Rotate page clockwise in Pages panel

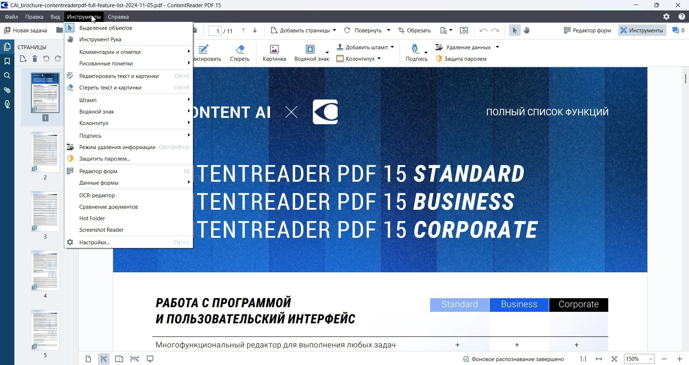pyautogui.click(x=58, y=59)
